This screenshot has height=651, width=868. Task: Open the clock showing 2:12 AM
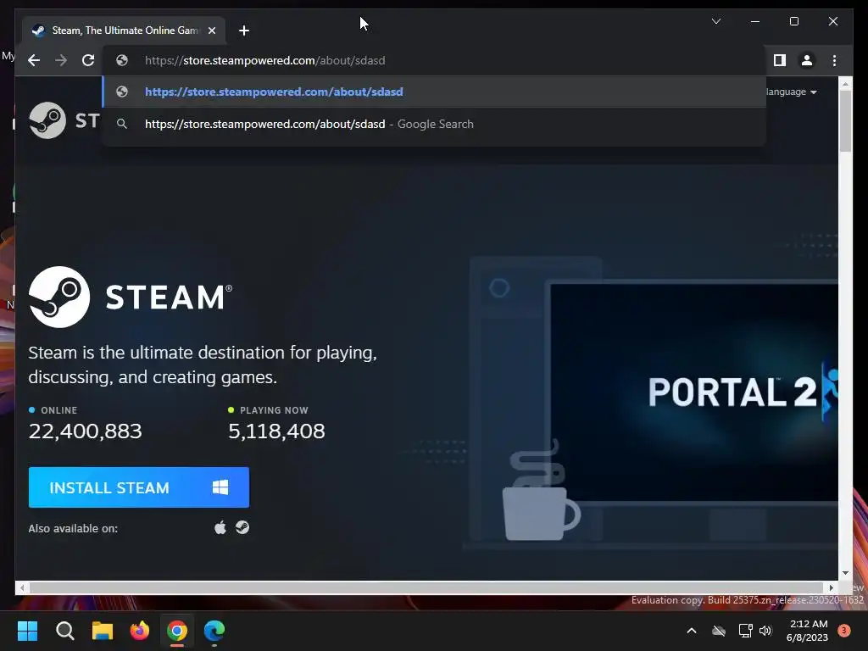tap(807, 631)
